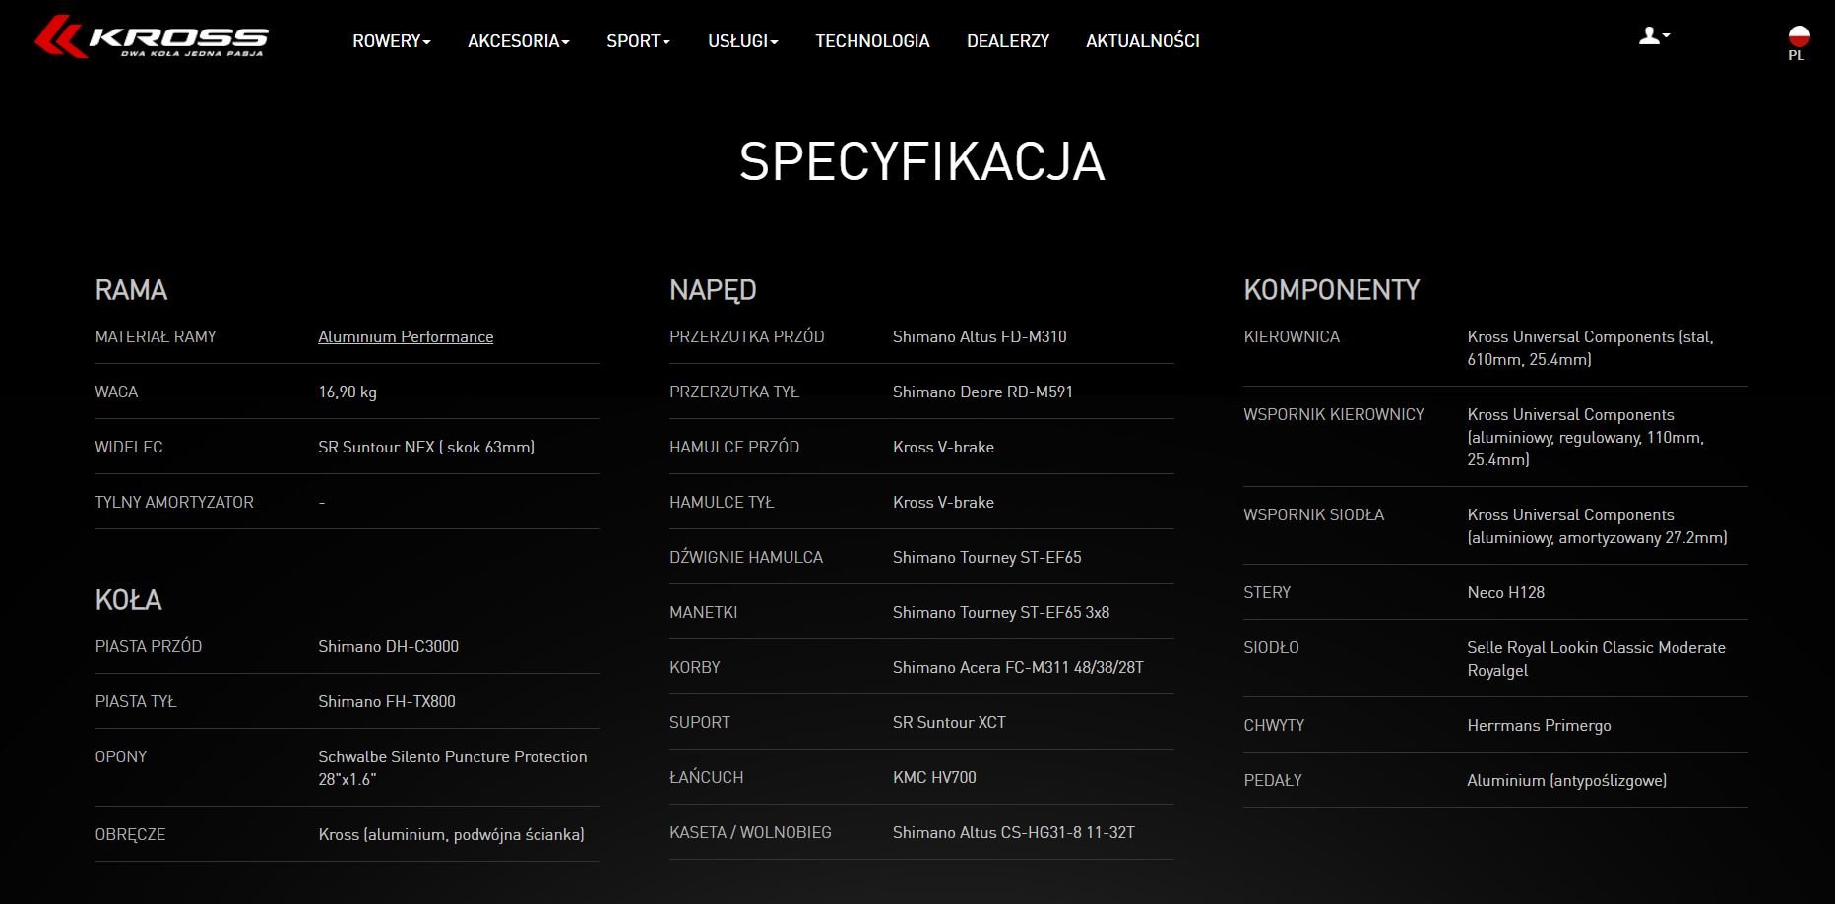Select the weight value 16,90 kg
The height and width of the screenshot is (904, 1835).
[x=348, y=392]
